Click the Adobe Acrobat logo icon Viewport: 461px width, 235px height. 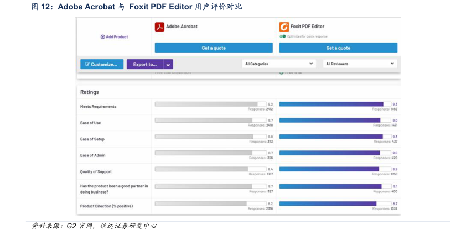tap(159, 26)
